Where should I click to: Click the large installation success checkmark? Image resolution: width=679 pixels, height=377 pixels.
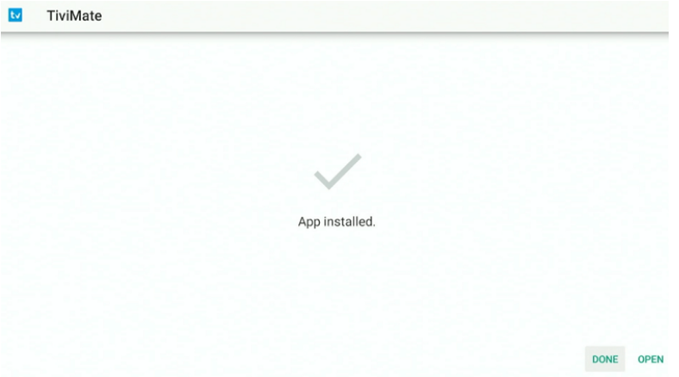(x=338, y=171)
